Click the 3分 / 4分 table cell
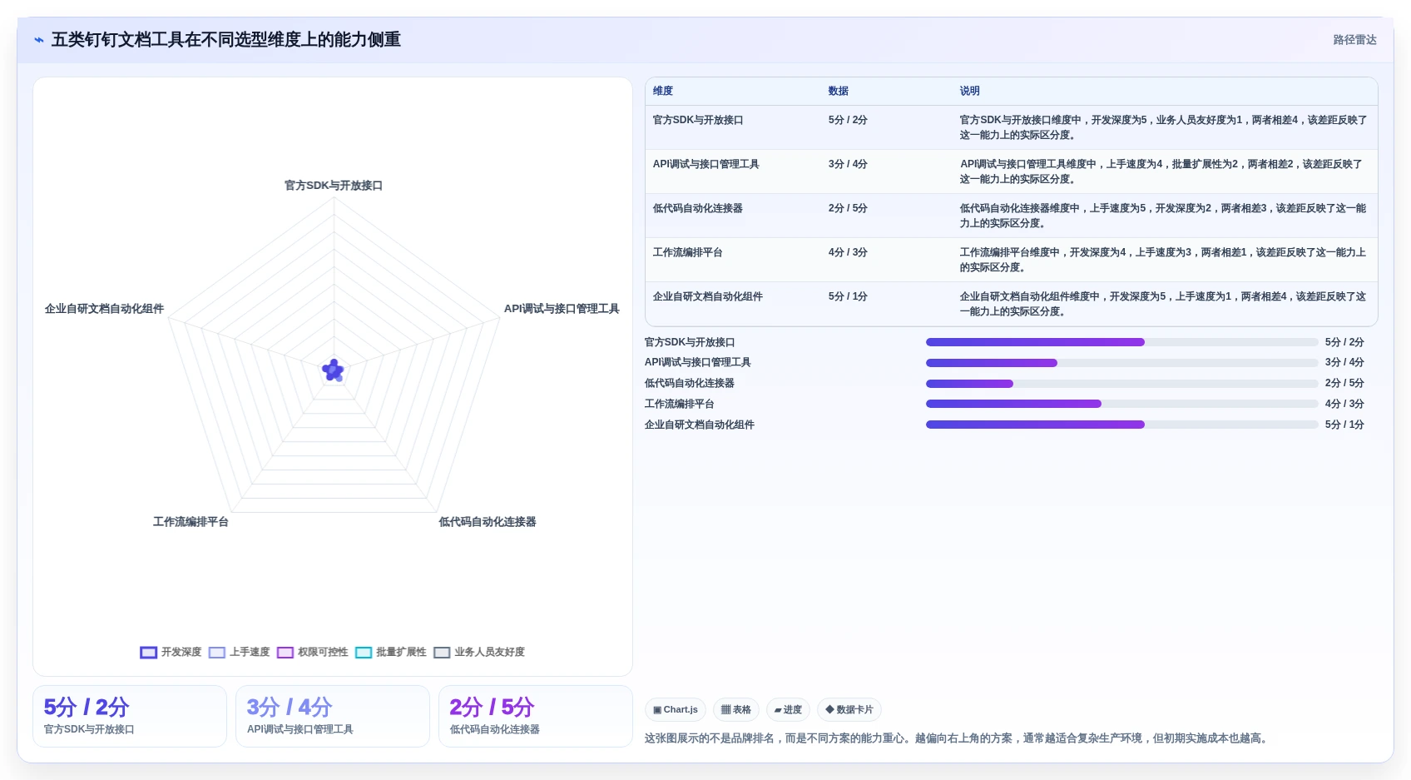 pos(848,164)
